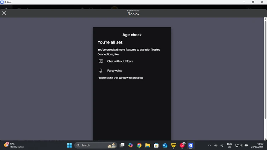The image size is (267, 150).
Task: Click the microphone icon beside Party voice
Action: click(x=101, y=71)
